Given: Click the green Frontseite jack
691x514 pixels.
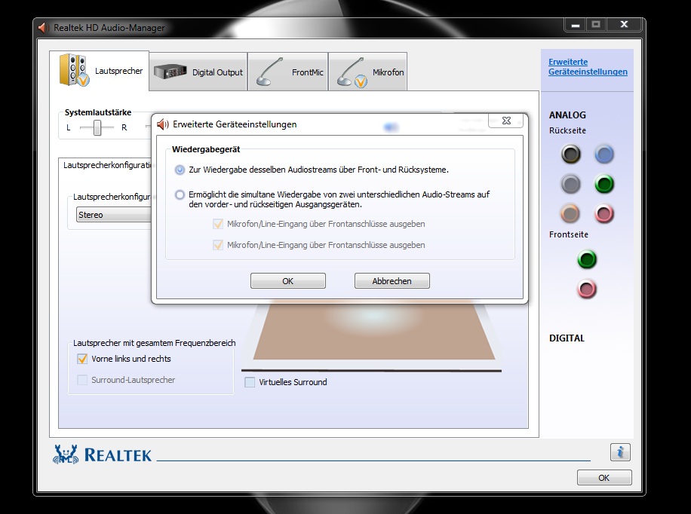Looking at the screenshot, I should (587, 259).
